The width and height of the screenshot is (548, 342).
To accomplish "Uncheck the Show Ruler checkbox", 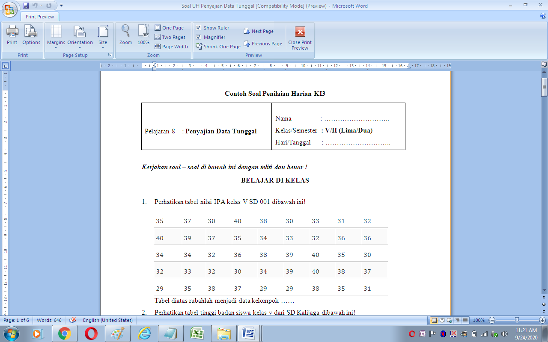I will [x=199, y=28].
